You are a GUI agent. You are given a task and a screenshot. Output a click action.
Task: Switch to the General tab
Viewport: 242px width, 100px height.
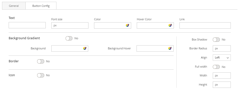click(x=14, y=6)
